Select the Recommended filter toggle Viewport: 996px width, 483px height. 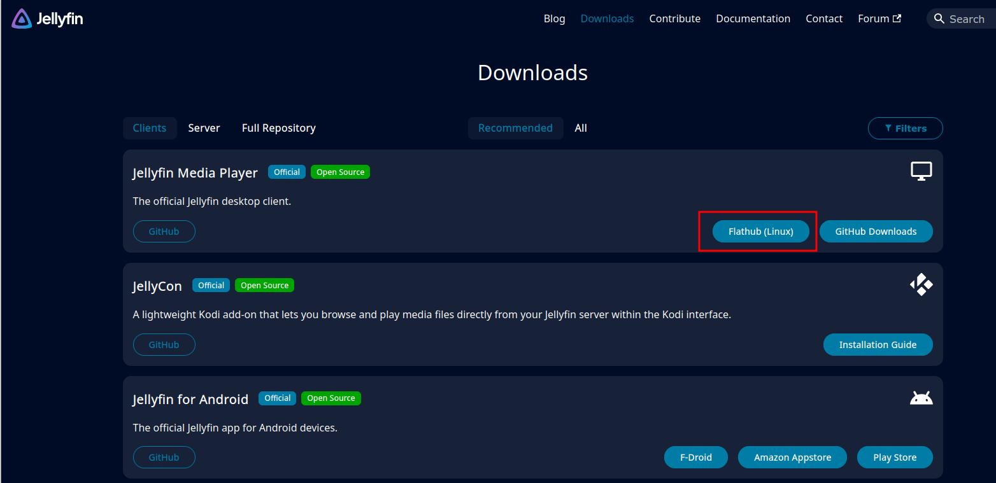pos(515,128)
